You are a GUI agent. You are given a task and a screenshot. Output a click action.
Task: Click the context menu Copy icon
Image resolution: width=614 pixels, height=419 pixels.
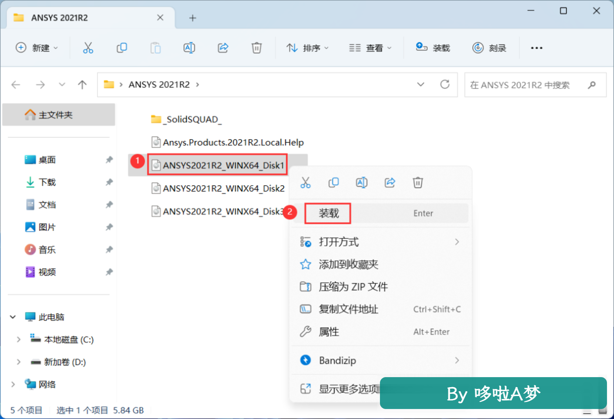tap(334, 183)
